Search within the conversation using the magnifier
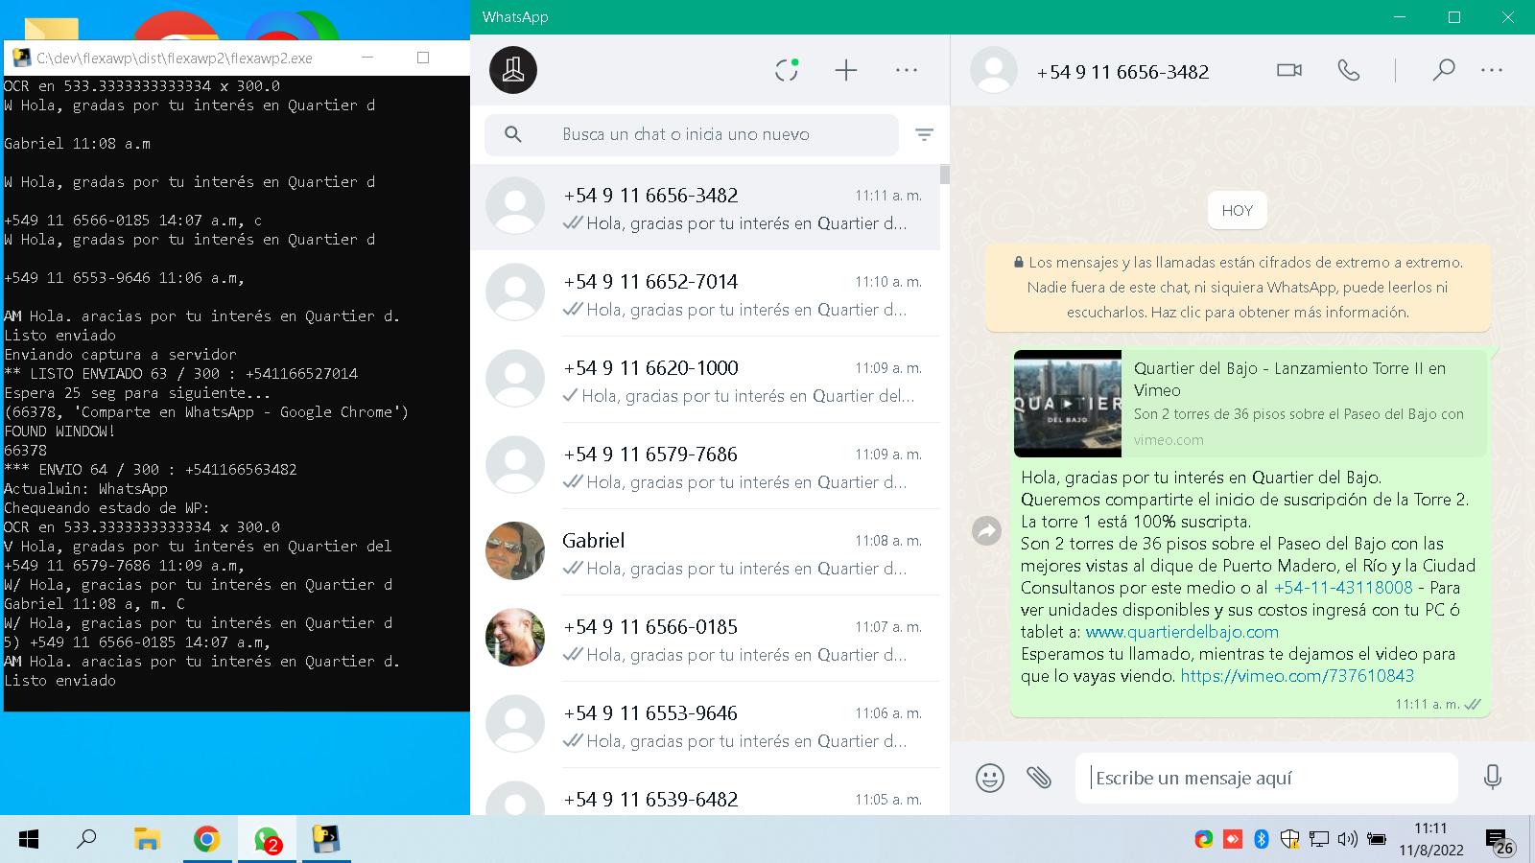 1443,70
